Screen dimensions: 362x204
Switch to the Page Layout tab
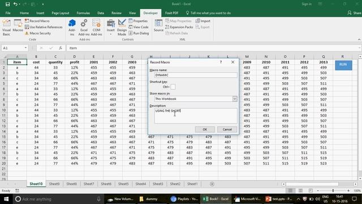(x=61, y=13)
